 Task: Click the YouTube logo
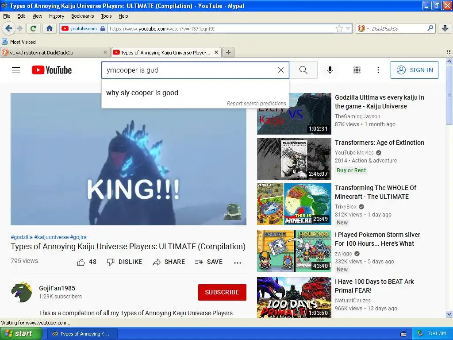tap(52, 70)
